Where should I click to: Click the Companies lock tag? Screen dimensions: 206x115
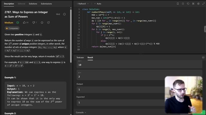(x=12, y=28)
